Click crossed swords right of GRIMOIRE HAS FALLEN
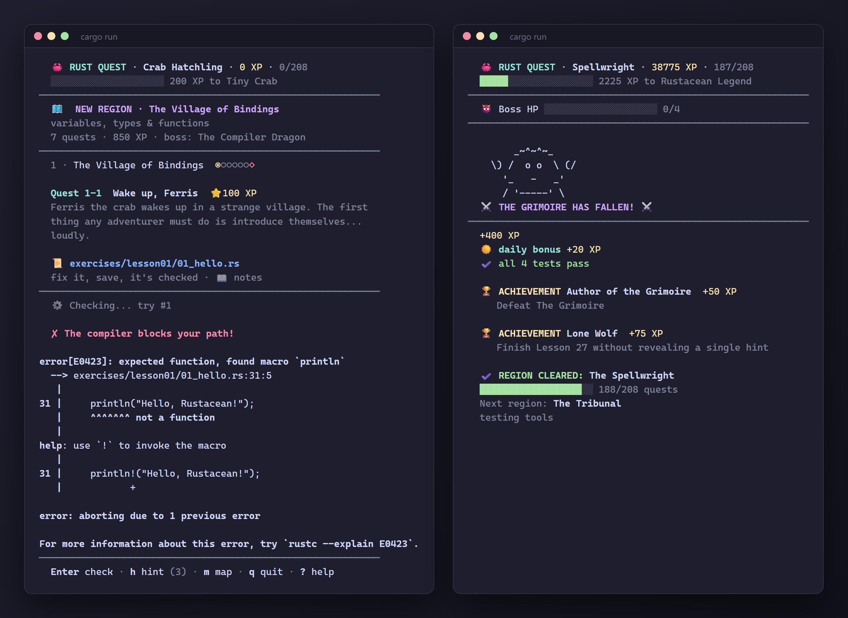The image size is (848, 618). coord(647,207)
